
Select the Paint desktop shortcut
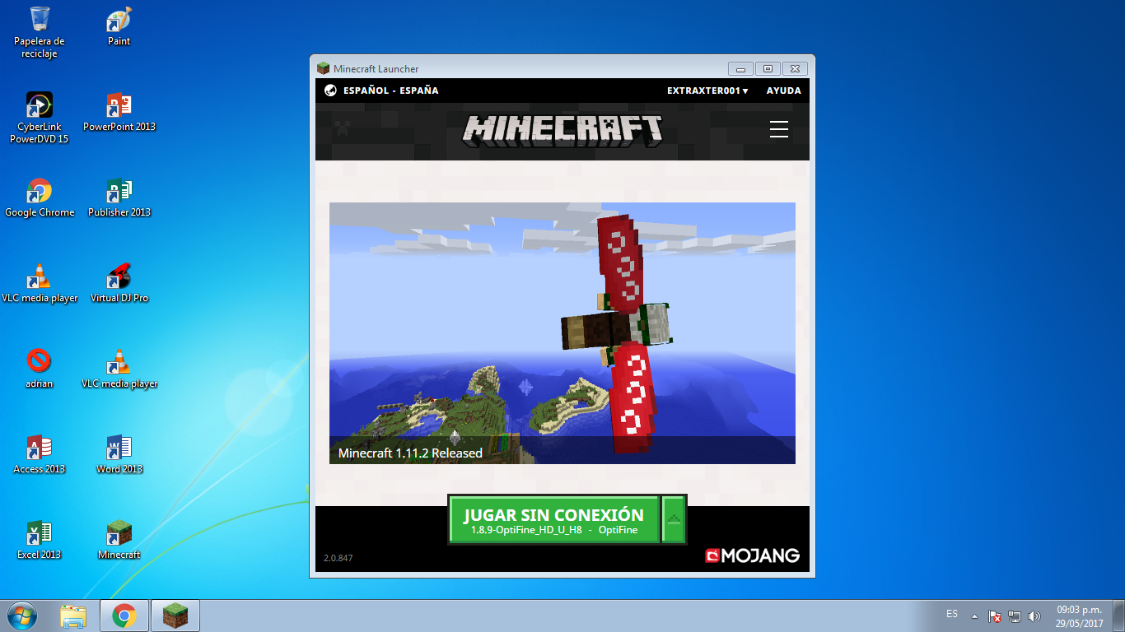point(119,26)
